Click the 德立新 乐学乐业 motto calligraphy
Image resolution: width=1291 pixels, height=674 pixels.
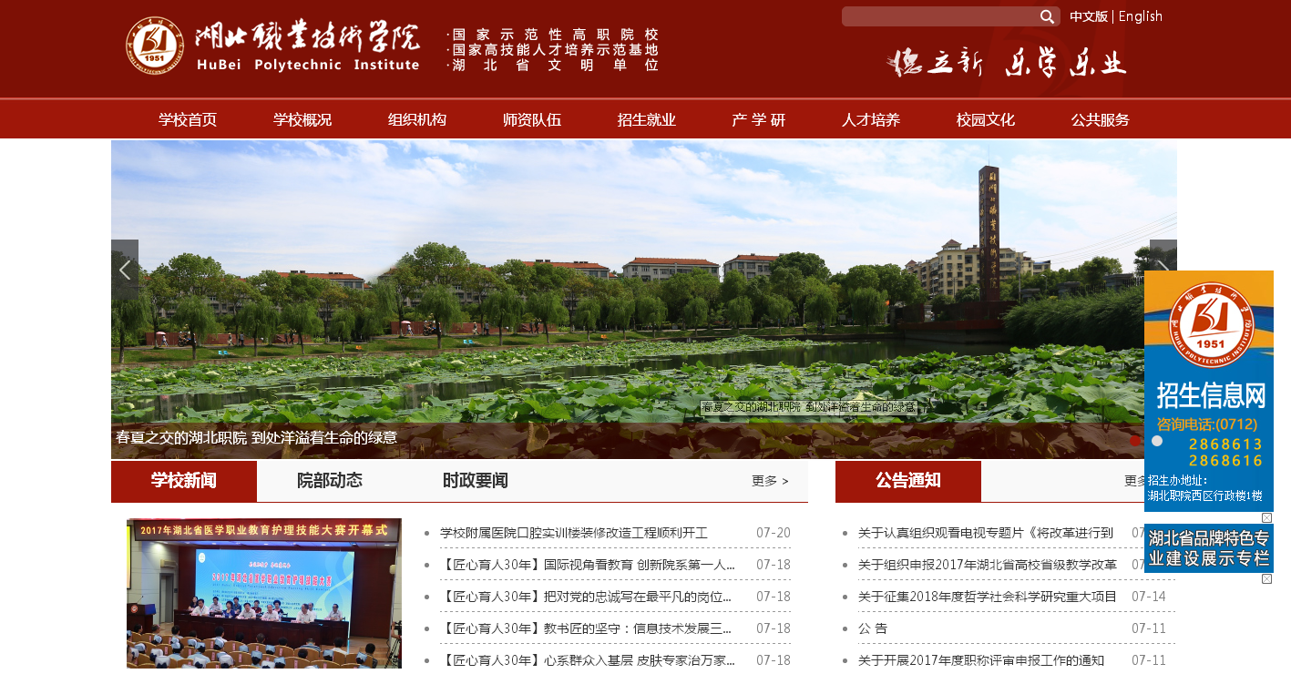click(1007, 62)
